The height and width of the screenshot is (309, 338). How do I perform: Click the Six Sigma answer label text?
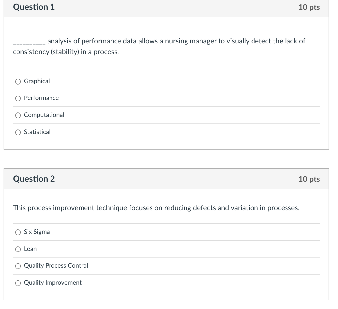point(36,232)
